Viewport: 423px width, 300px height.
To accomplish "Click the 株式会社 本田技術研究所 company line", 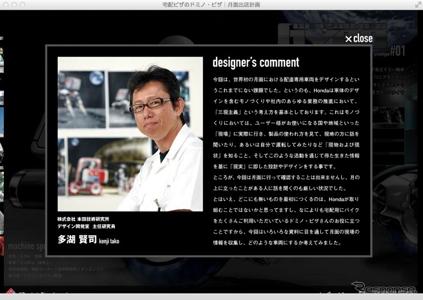I will 87,219.
